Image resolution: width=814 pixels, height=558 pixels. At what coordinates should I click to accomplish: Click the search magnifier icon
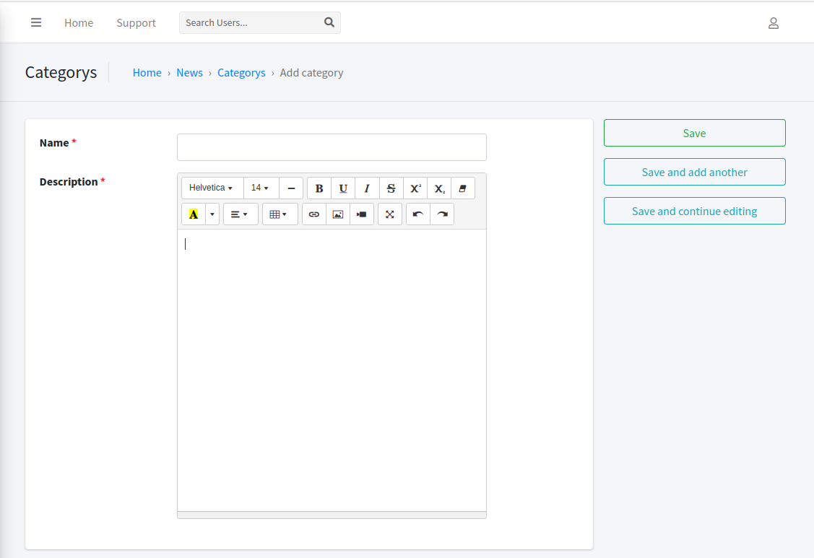point(329,22)
